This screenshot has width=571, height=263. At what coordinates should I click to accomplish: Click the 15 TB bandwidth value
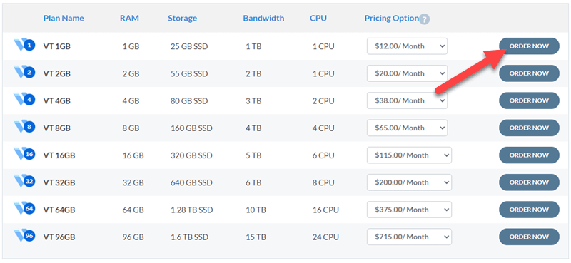pos(256,237)
